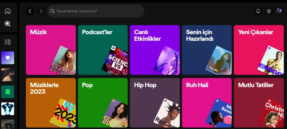Open Müziklerle 2023 card
287x129 pixels.
[51, 102]
